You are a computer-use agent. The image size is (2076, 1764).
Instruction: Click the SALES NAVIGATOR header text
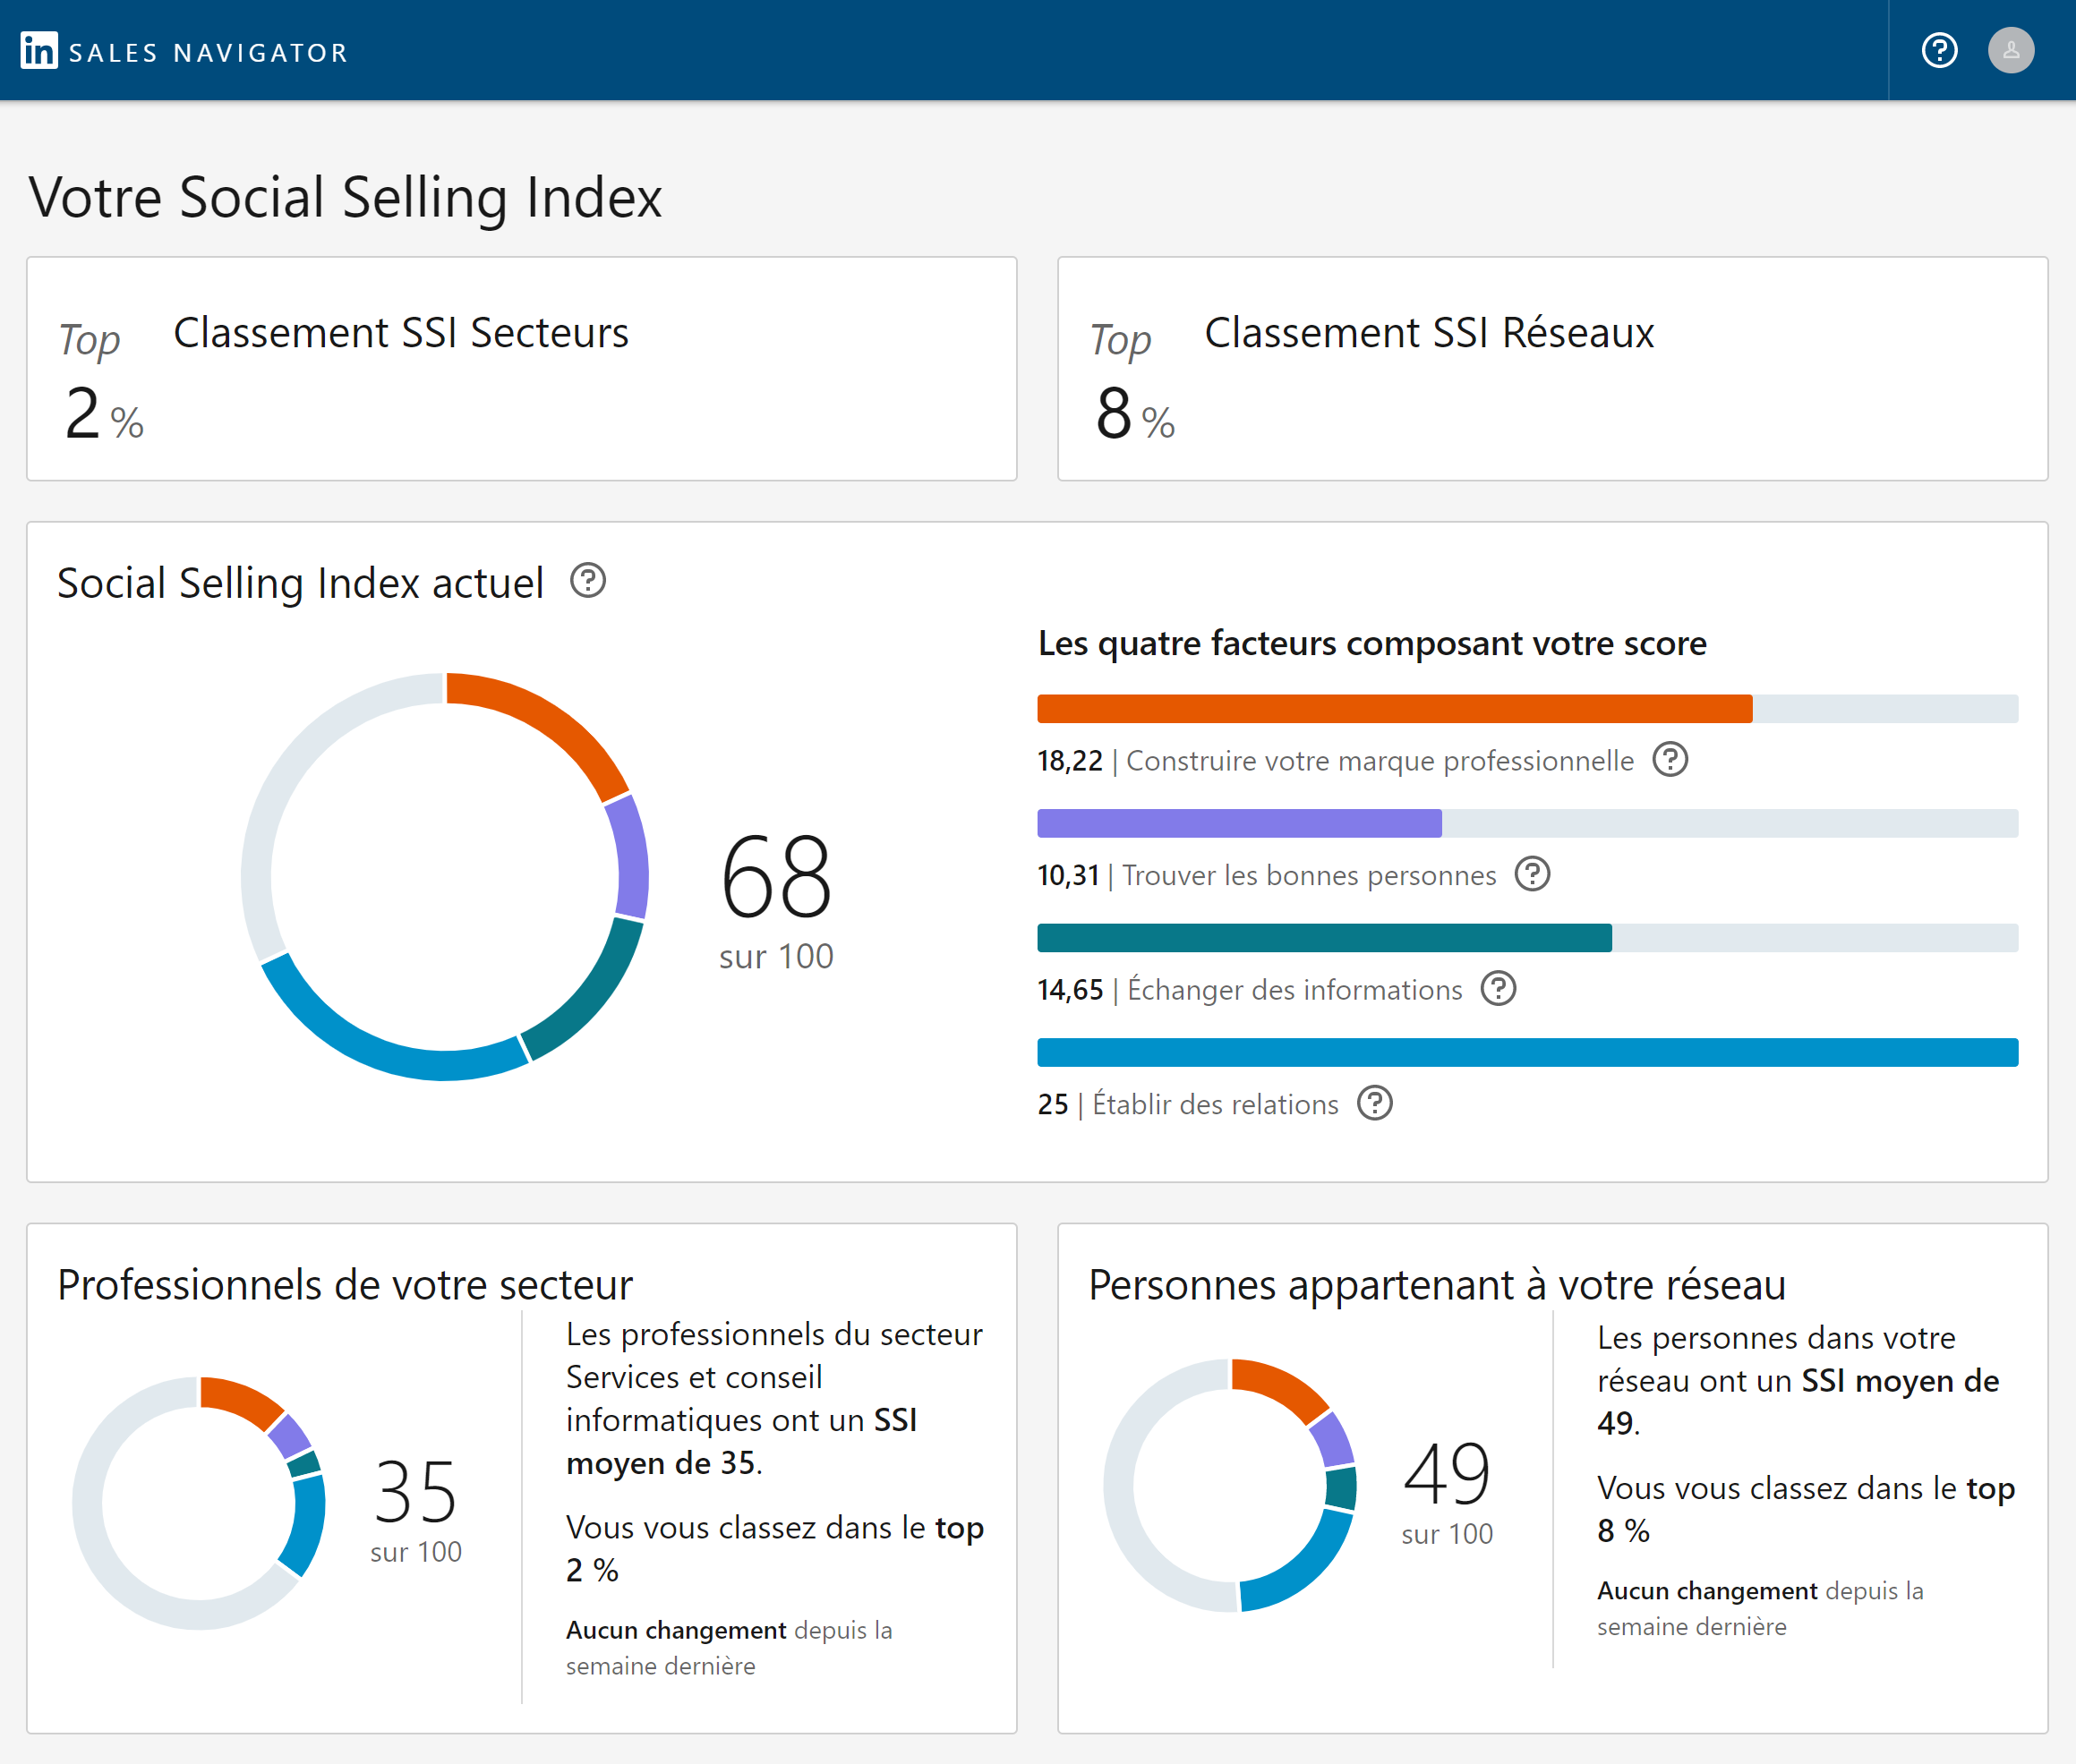(x=208, y=53)
